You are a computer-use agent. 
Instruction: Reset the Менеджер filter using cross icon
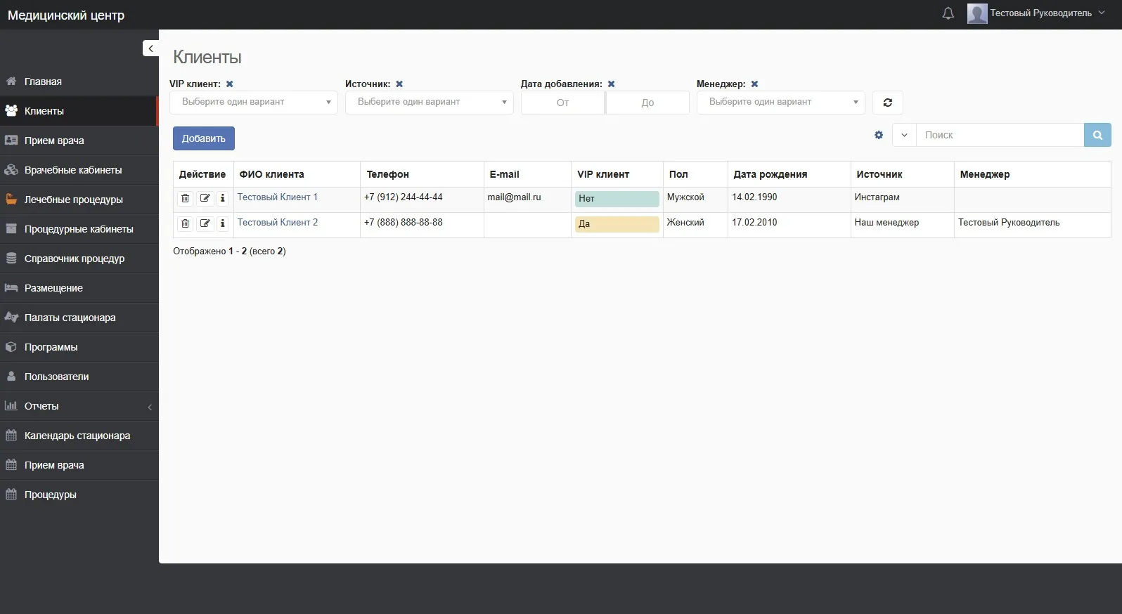coord(754,84)
